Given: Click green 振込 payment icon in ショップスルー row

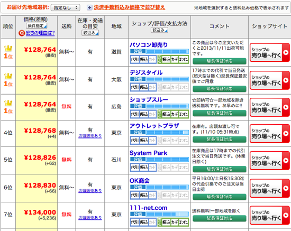Looking at the screenshot, I should (166, 114).
